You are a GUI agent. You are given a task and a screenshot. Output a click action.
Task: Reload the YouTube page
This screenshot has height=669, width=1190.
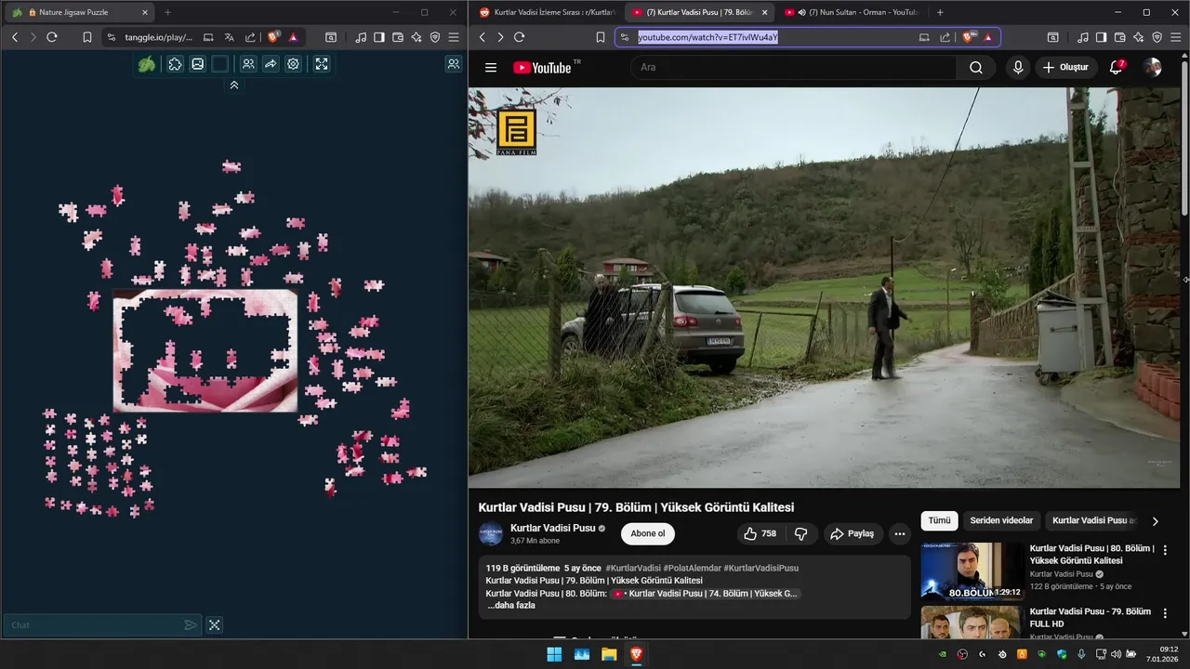point(519,37)
